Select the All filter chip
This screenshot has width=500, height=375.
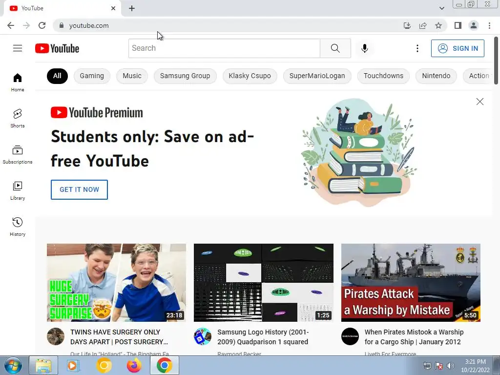pos(57,76)
